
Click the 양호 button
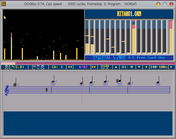pos(105,67)
